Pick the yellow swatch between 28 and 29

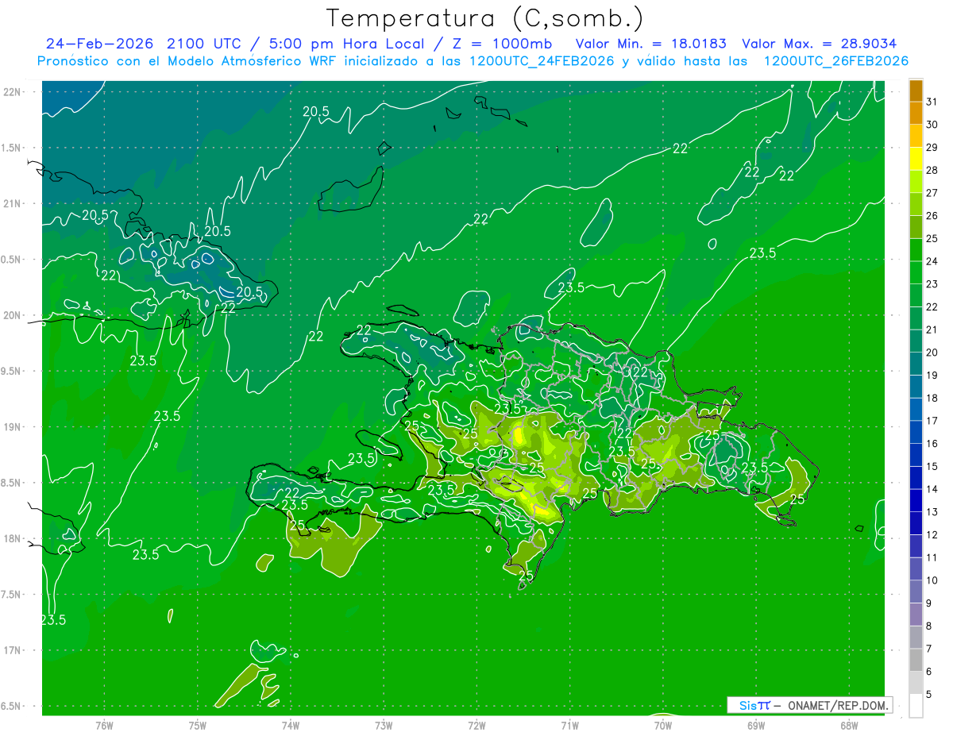(x=916, y=159)
